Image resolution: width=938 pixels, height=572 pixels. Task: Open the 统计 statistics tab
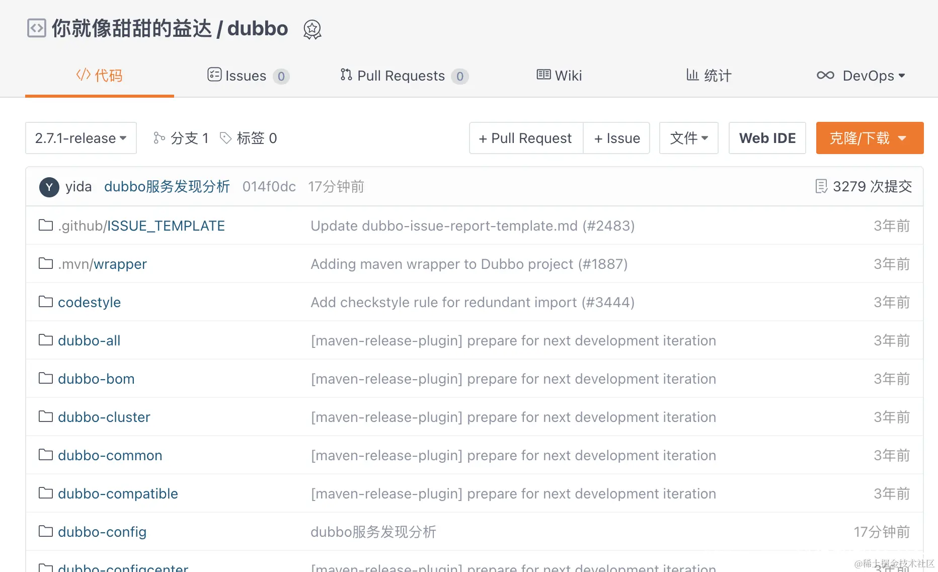click(x=709, y=76)
